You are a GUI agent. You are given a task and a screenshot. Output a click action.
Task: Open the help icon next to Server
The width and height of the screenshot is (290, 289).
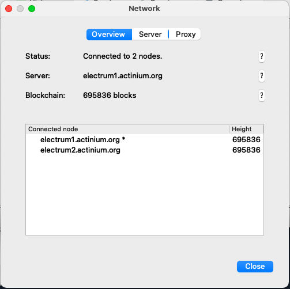262,76
